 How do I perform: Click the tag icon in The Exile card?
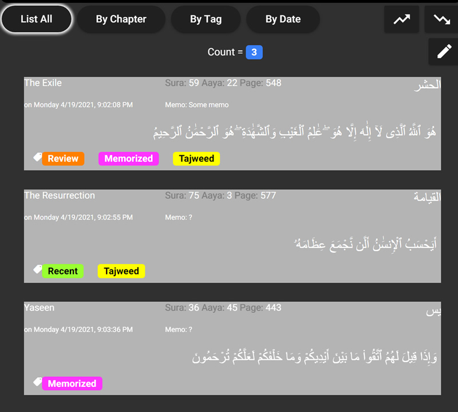pyautogui.click(x=38, y=157)
